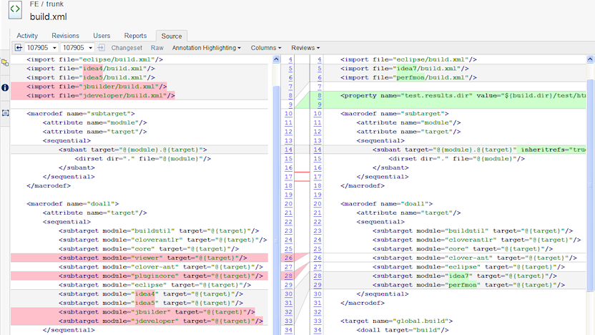Click left line number 14
The image size is (595, 335).
288,150
